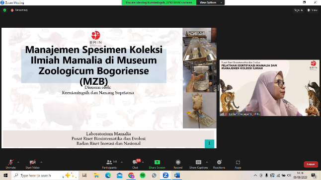Click the red Leave button
This screenshot has width=321, height=180.
tap(311, 164)
